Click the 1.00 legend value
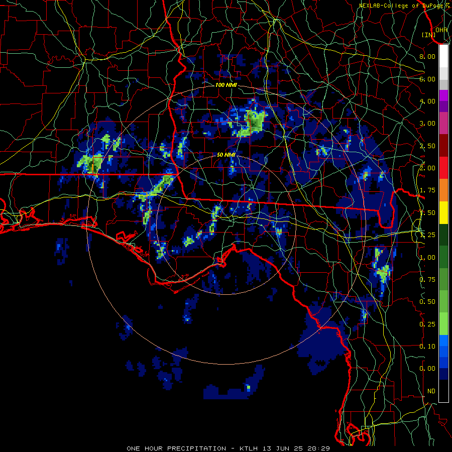452x452 pixels. click(x=427, y=258)
